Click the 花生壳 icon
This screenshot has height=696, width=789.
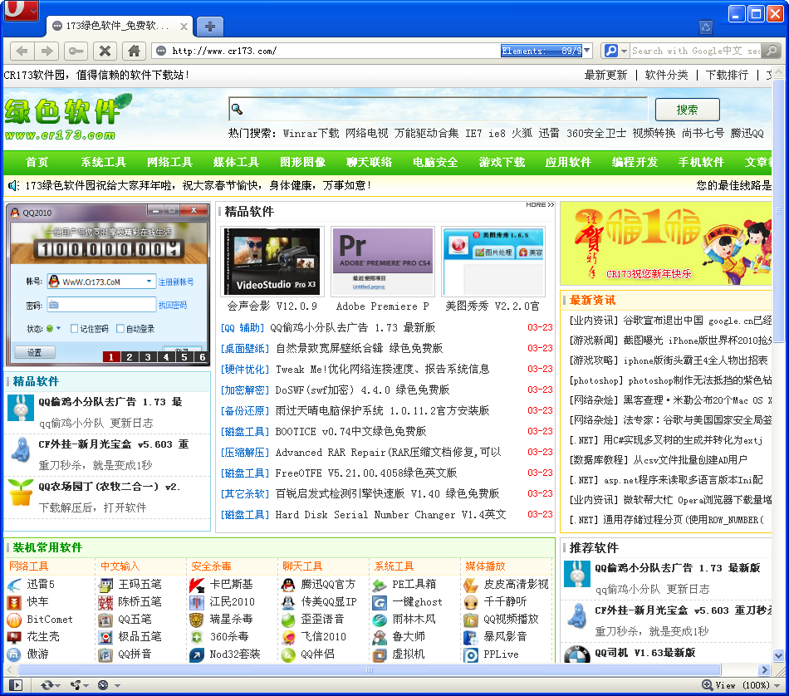point(14,637)
